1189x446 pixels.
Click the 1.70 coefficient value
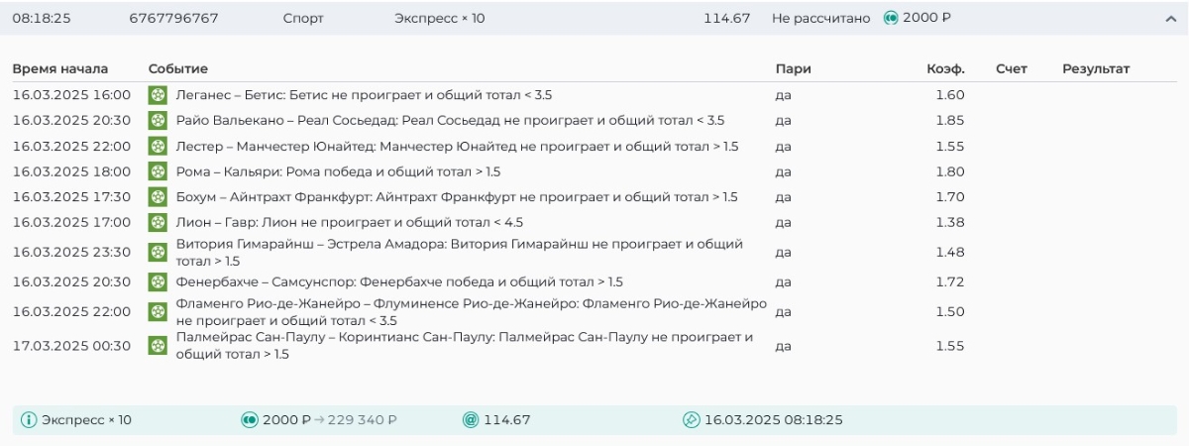(x=950, y=197)
